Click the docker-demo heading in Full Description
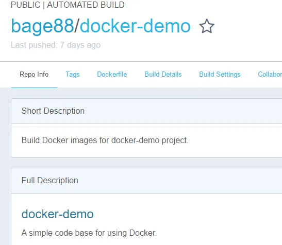This screenshot has height=245, width=282. [x=58, y=214]
